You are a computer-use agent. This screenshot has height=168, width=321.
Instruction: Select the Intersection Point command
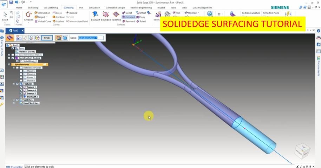point(77,21)
